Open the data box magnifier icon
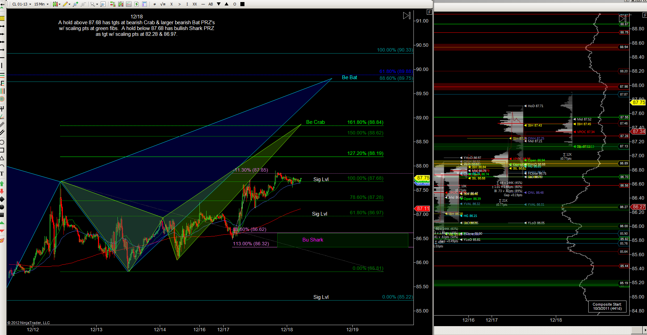 (x=103, y=4)
